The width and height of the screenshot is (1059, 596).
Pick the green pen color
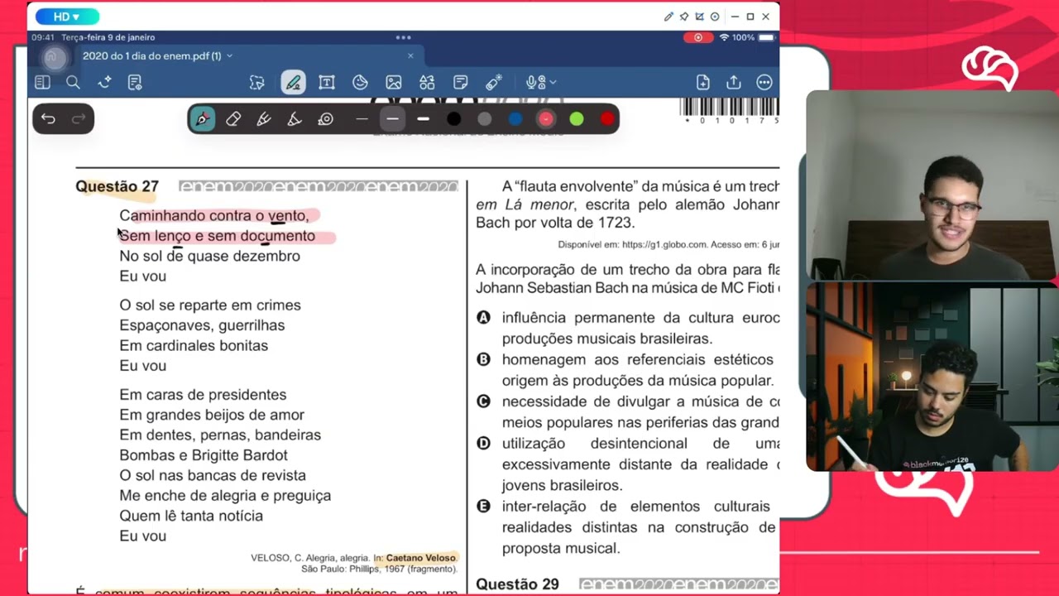(x=577, y=119)
